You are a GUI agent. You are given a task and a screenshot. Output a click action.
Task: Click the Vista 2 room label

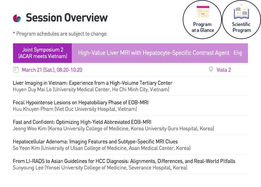pos(223,70)
